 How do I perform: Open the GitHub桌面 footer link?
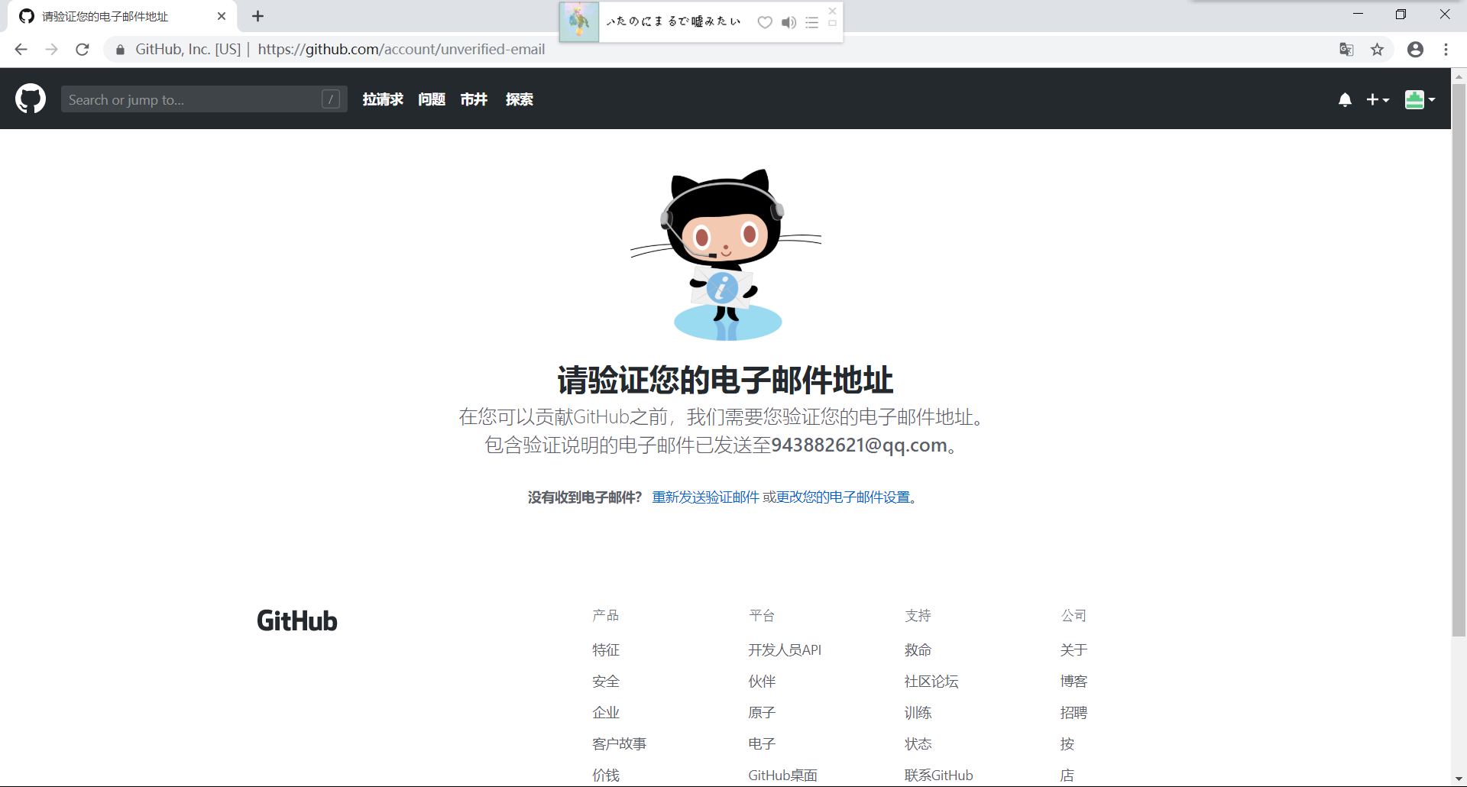783,775
